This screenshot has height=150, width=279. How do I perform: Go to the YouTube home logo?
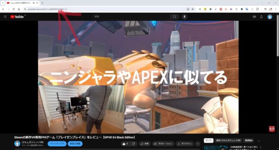[x=17, y=17]
